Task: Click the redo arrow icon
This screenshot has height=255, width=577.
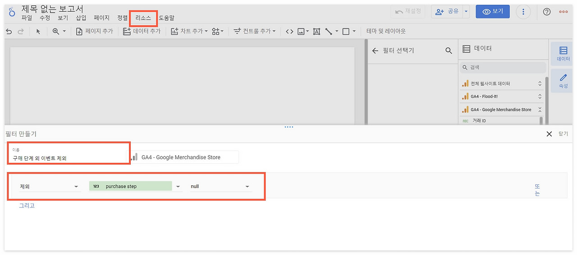Action: (21, 31)
